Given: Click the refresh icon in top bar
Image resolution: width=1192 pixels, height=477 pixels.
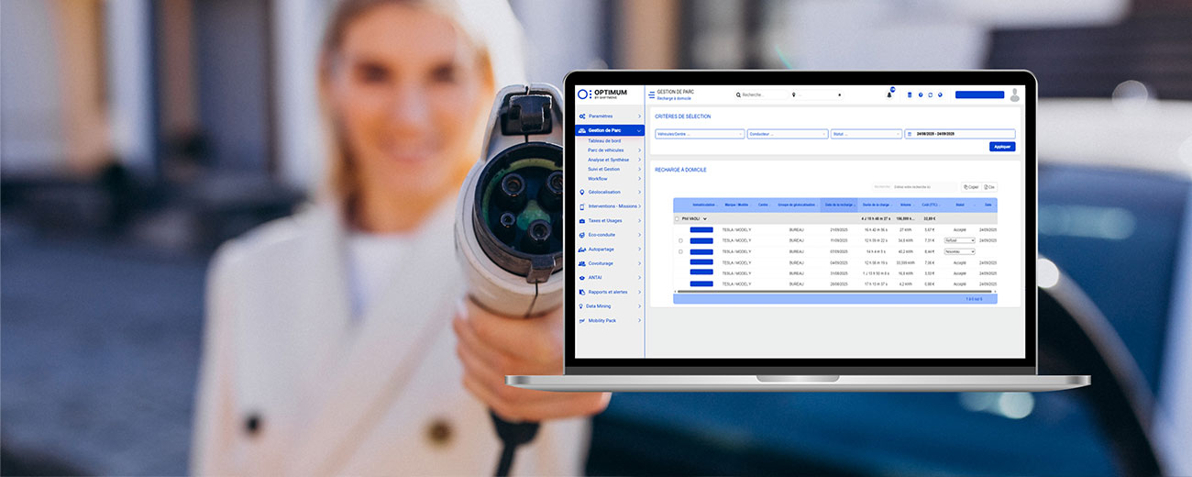Looking at the screenshot, I should [x=931, y=94].
